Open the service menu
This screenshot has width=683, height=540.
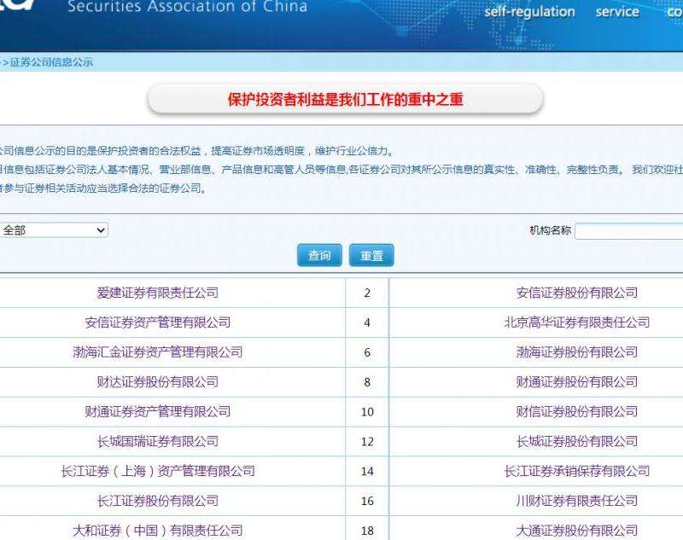pos(617,12)
